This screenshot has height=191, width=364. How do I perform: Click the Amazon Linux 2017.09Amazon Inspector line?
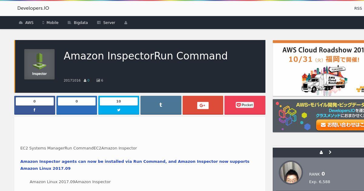tap(70, 182)
